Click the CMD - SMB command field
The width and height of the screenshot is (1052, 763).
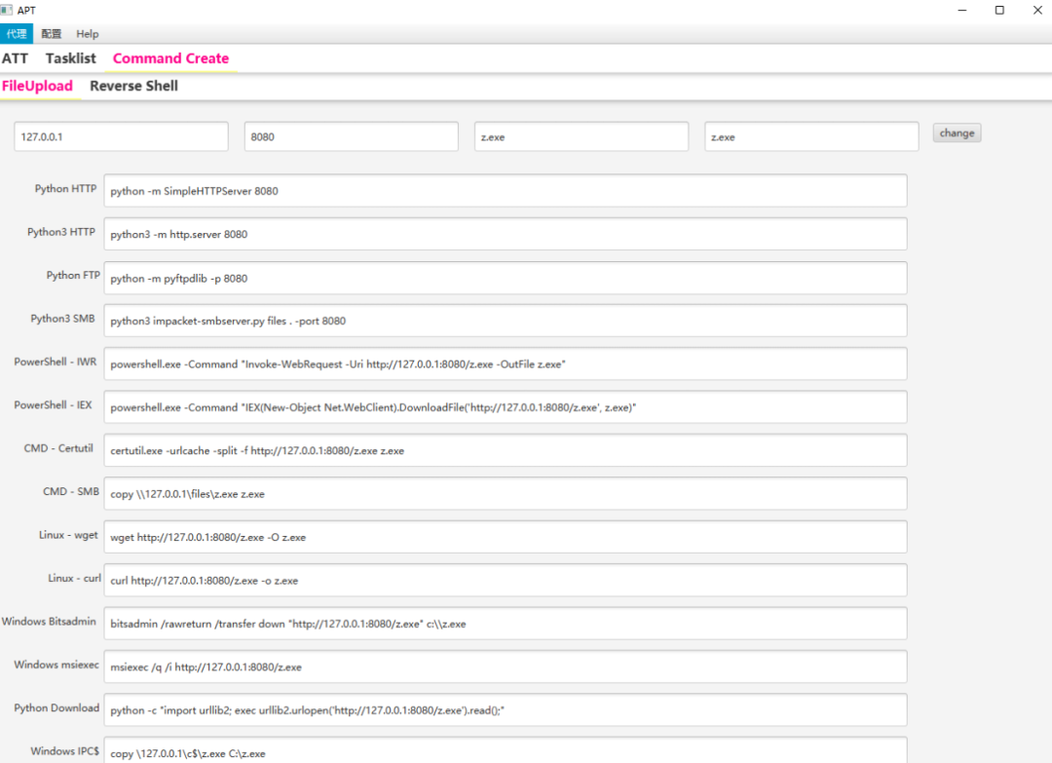click(506, 494)
